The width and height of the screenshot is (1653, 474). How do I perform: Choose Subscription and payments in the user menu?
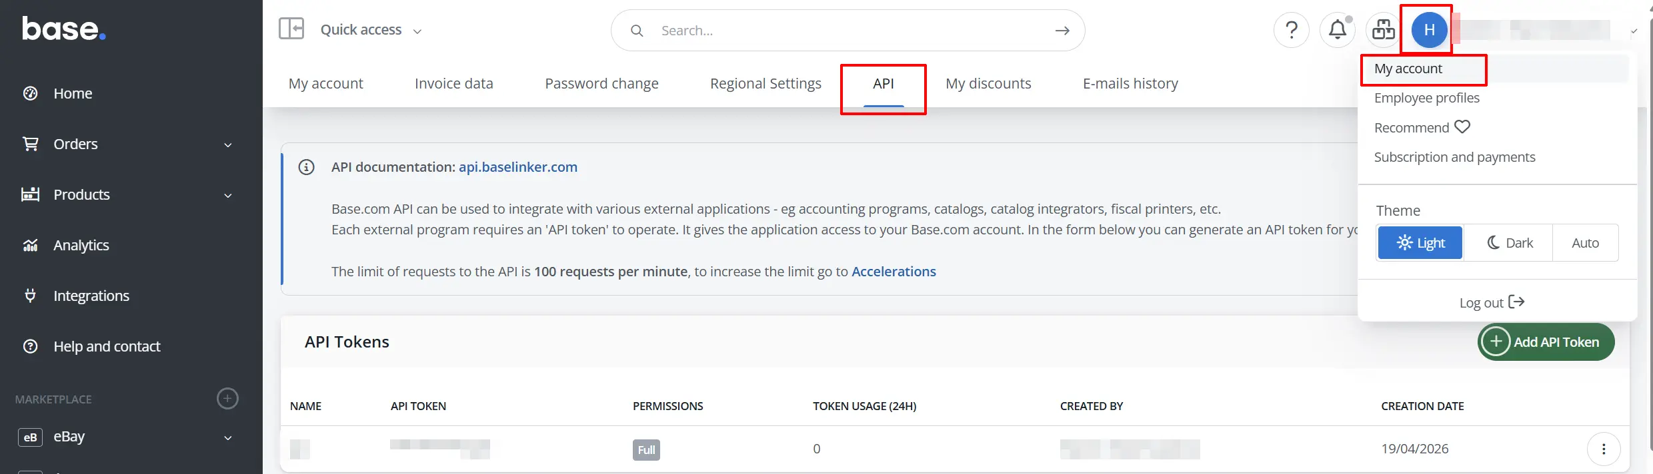(1454, 157)
